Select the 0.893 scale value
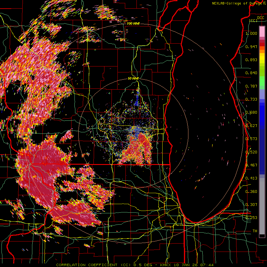Image resolution: width=267 pixels, height=267 pixels. pyautogui.click(x=251, y=60)
